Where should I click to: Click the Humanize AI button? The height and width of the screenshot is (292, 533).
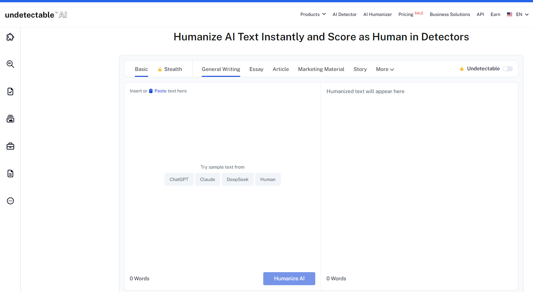(x=289, y=279)
